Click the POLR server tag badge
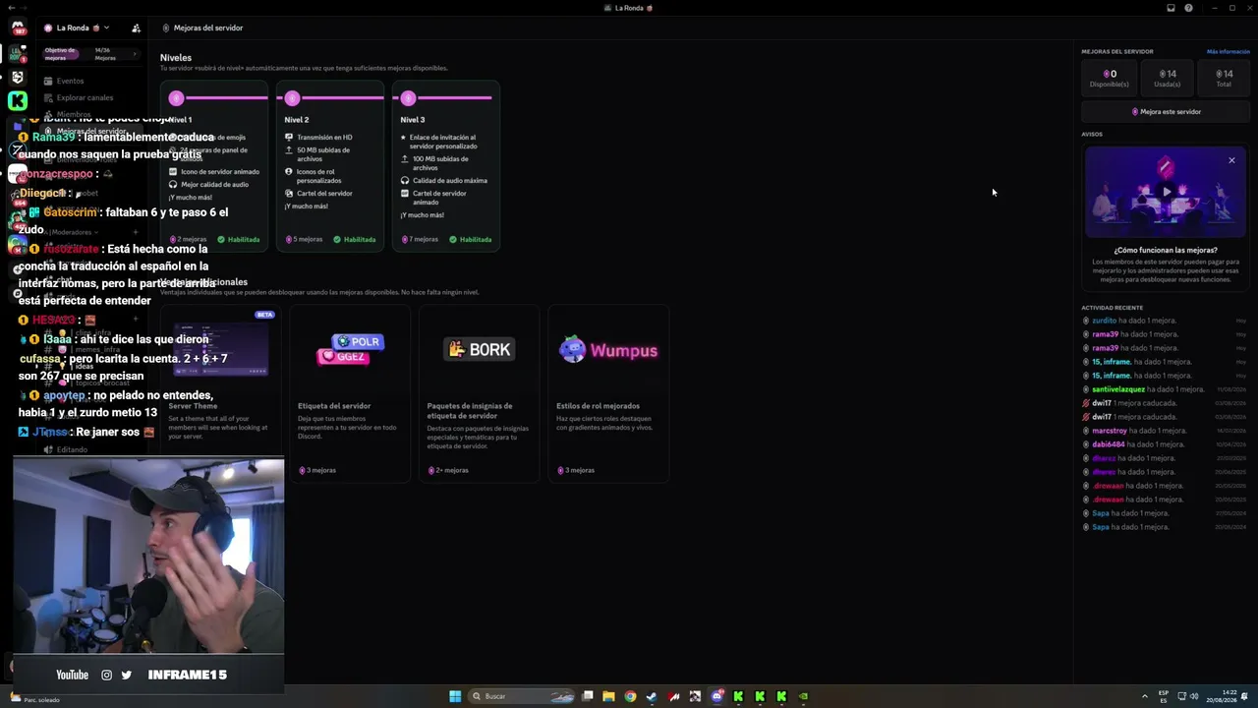The width and height of the screenshot is (1258, 708). point(358,341)
